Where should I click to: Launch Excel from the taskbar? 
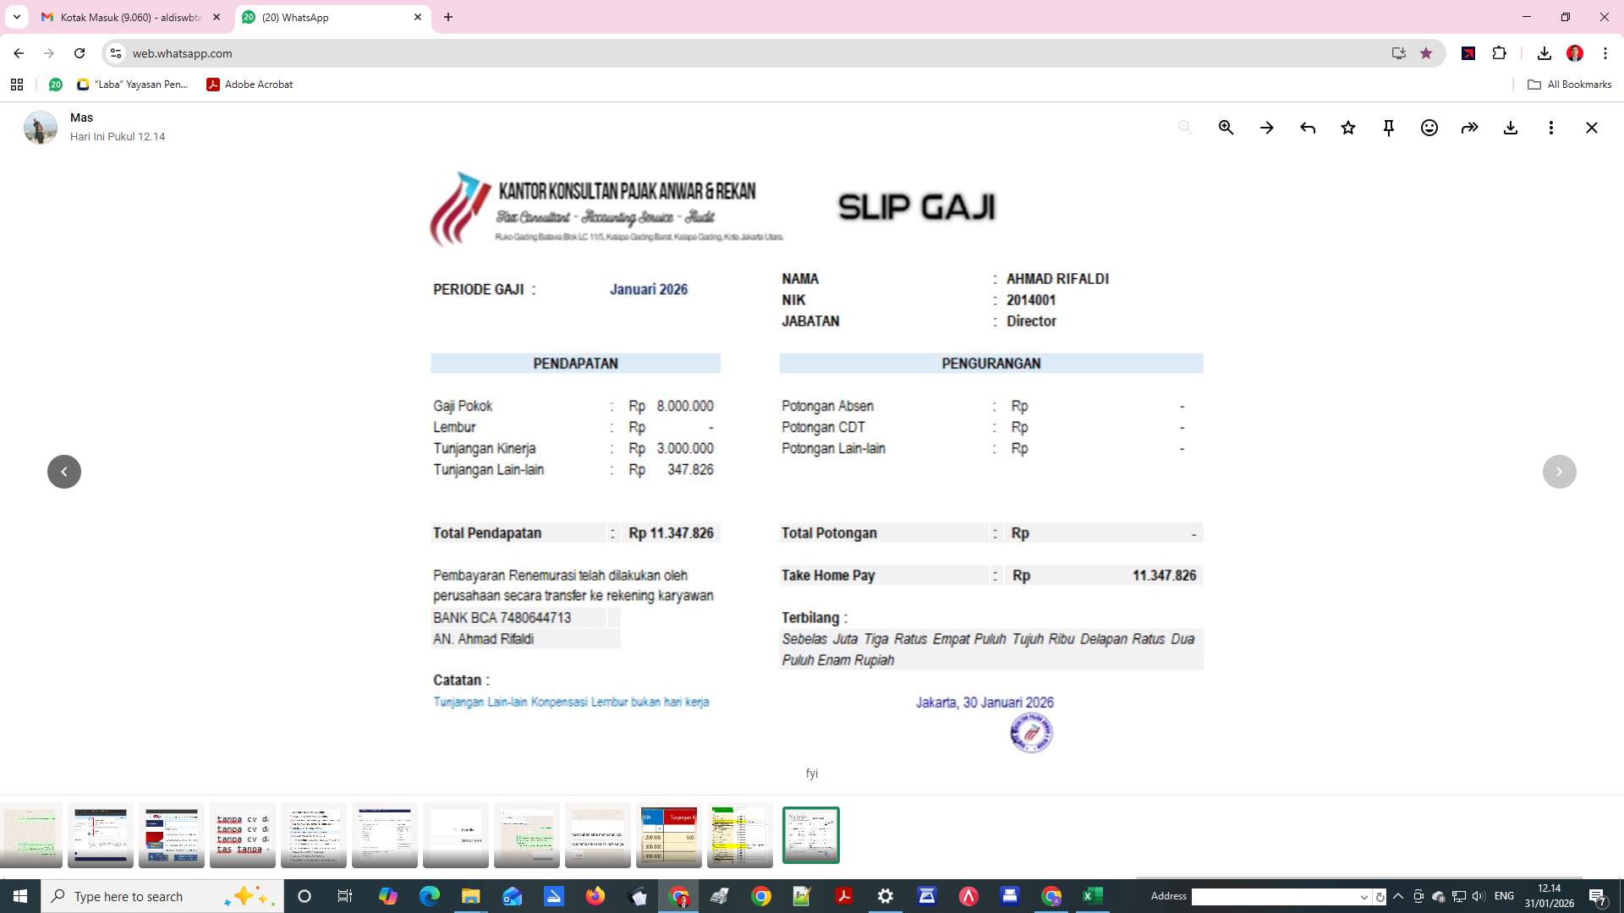[1092, 895]
